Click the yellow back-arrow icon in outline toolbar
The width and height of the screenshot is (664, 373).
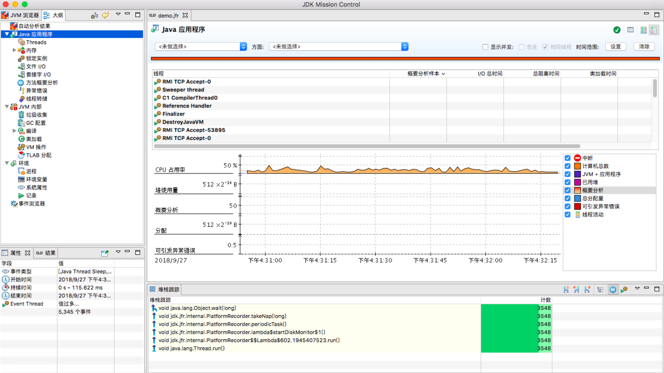tap(105, 15)
